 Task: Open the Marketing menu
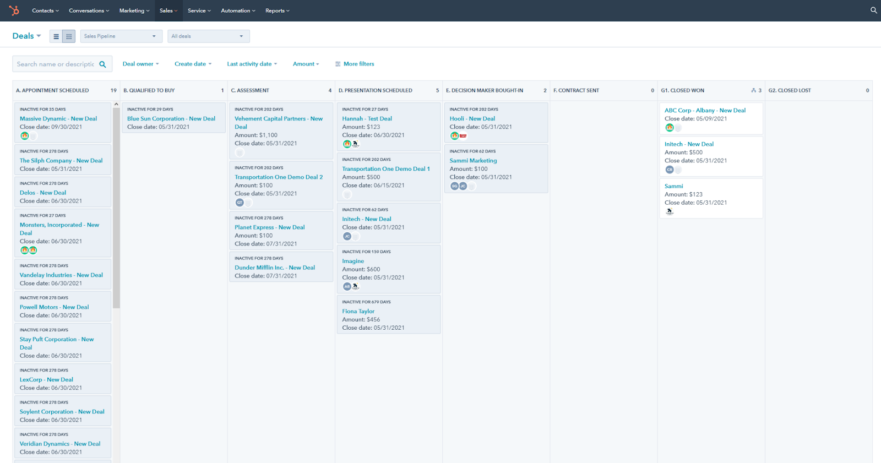point(134,10)
